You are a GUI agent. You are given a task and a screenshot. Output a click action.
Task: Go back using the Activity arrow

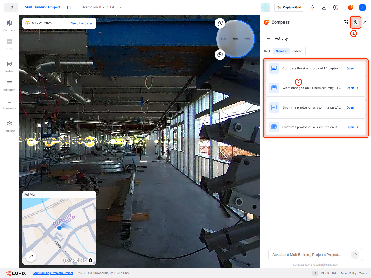pos(268,38)
